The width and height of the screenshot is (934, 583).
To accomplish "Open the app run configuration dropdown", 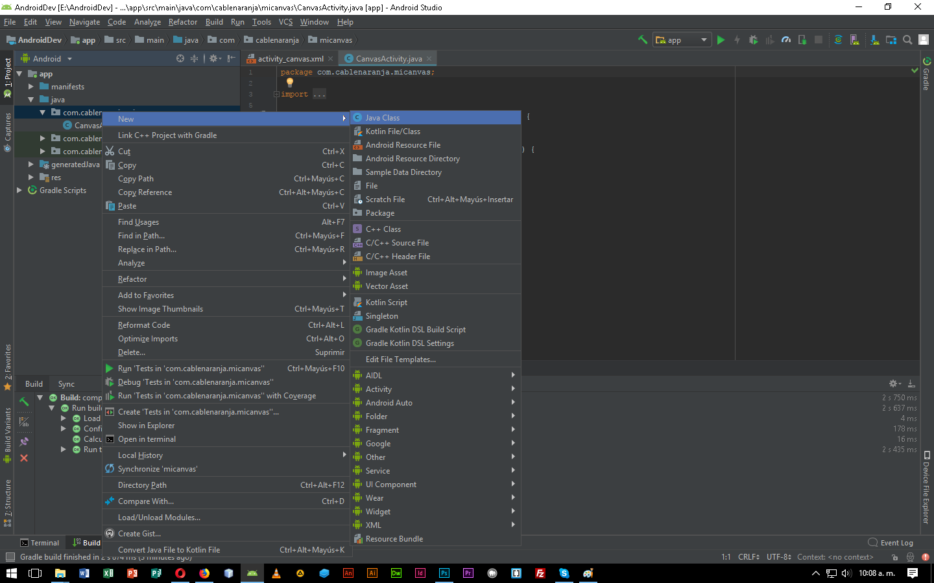I will pyautogui.click(x=682, y=40).
